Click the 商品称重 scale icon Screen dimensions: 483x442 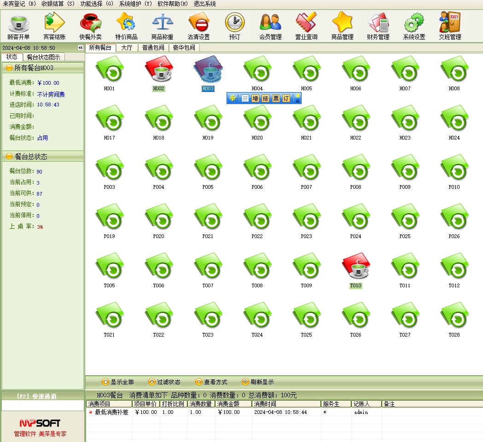tap(163, 26)
